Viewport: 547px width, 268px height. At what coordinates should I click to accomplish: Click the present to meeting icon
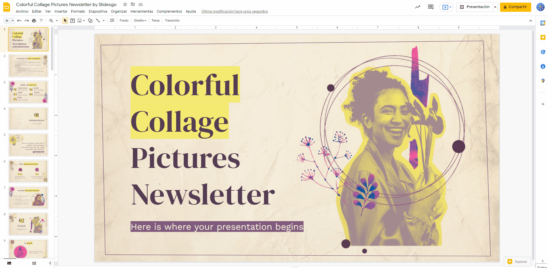pyautogui.click(x=446, y=7)
